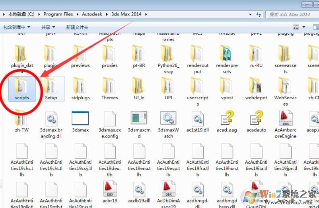This screenshot has width=319, height=208.
Task: Select the proxies folder
Action: pyautogui.click(x=110, y=57)
